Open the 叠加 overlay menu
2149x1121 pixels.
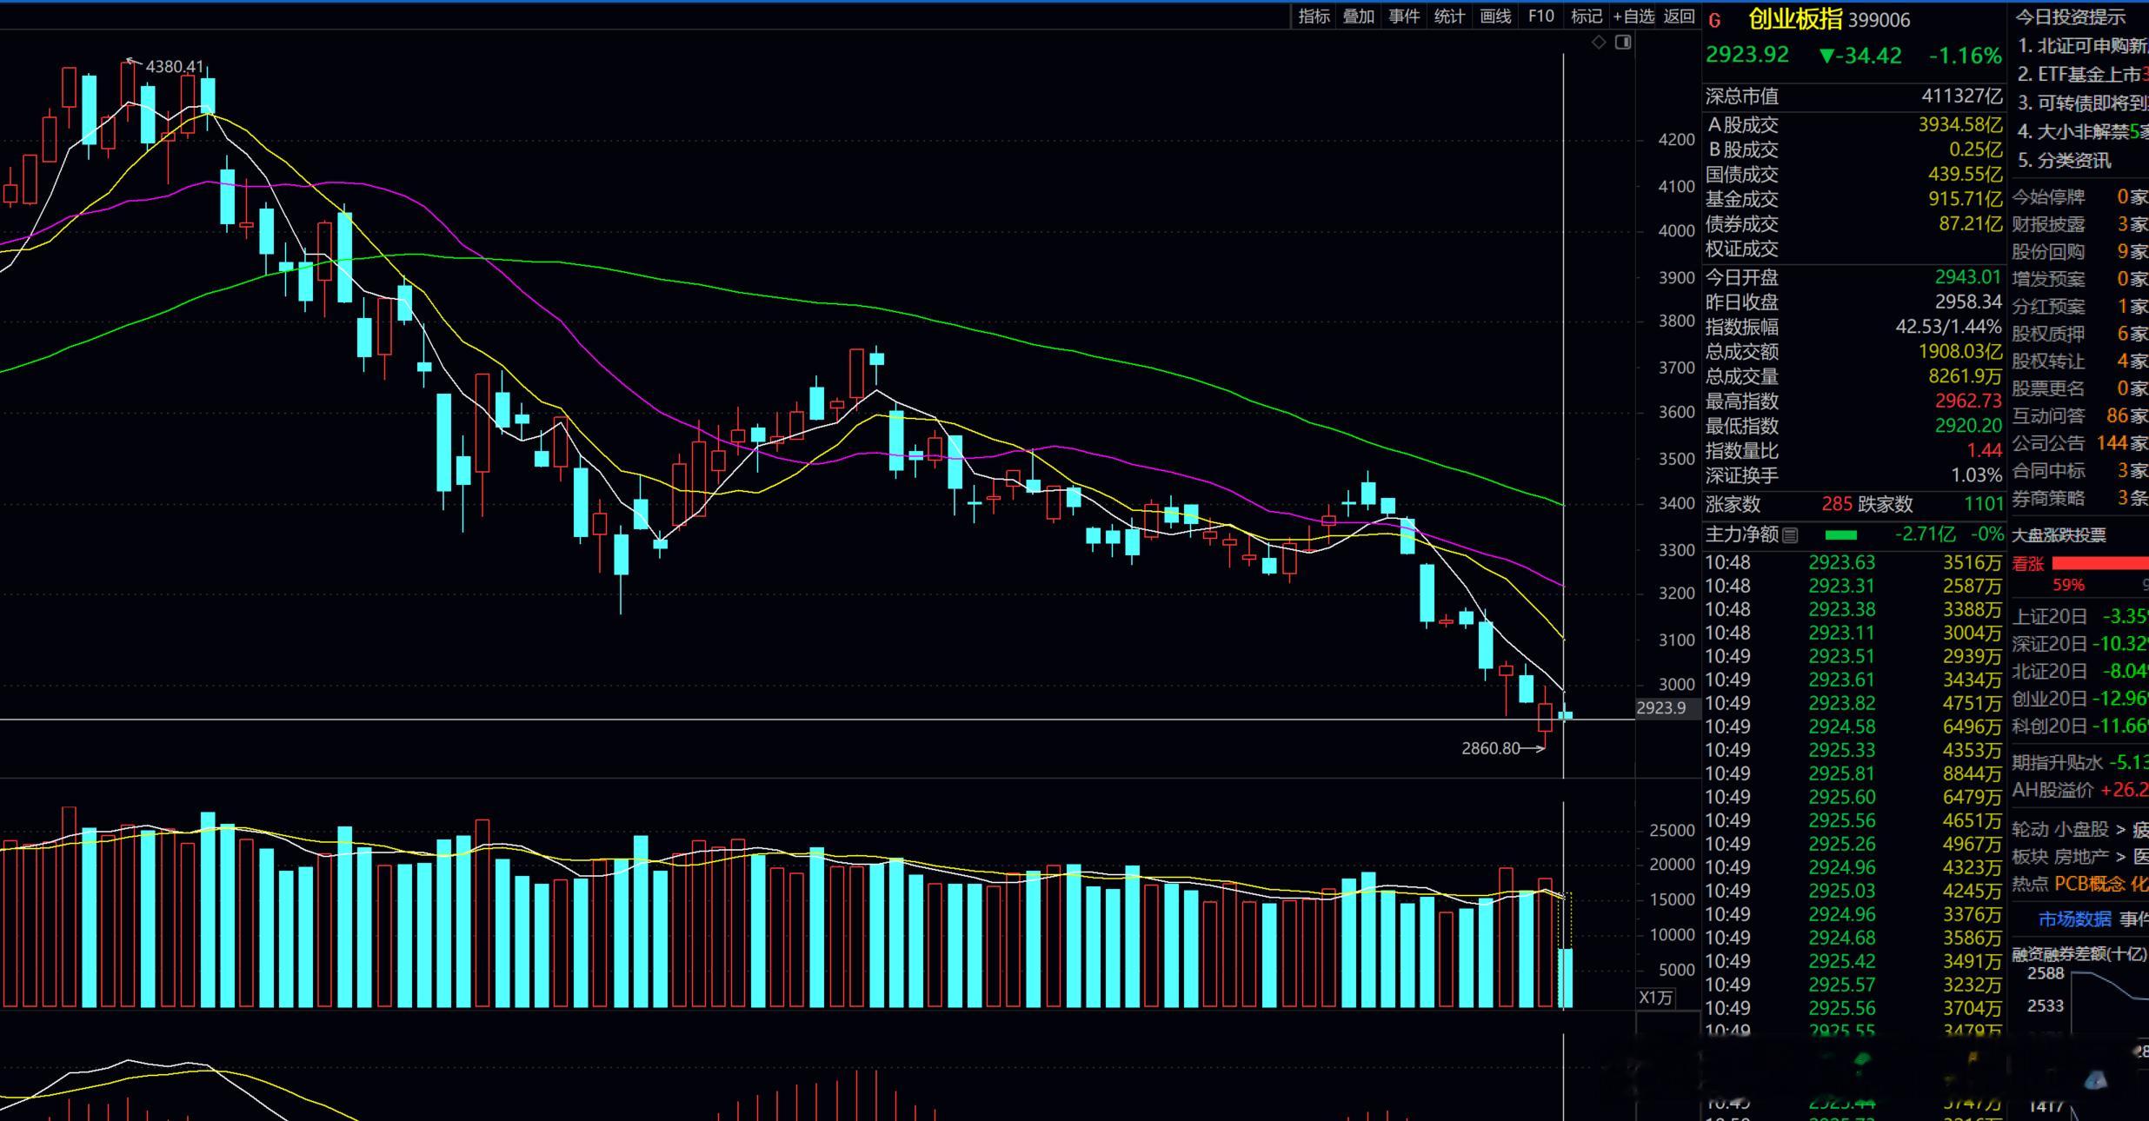click(x=1359, y=17)
